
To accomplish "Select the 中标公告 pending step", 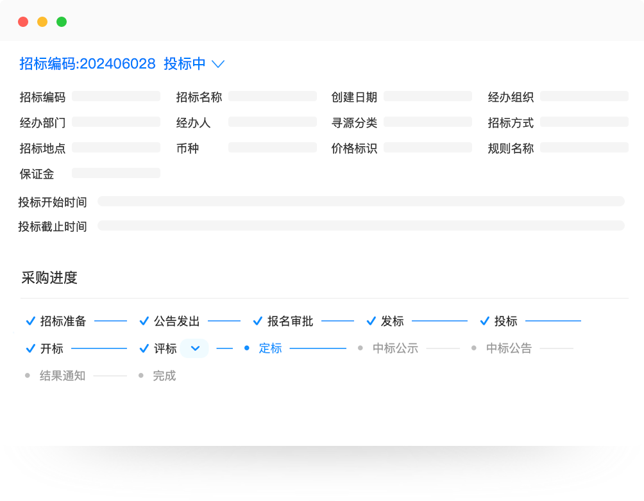I will pyautogui.click(x=509, y=349).
